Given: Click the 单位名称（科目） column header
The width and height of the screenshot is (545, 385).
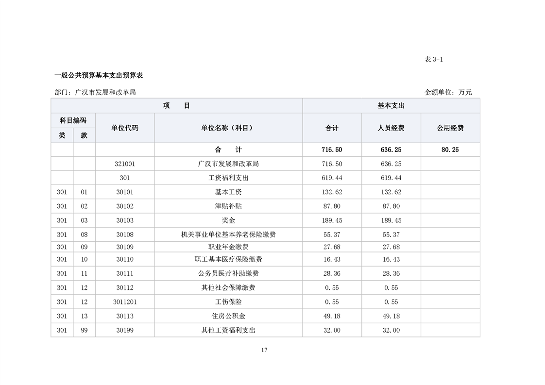Looking at the screenshot, I should click(228, 128).
